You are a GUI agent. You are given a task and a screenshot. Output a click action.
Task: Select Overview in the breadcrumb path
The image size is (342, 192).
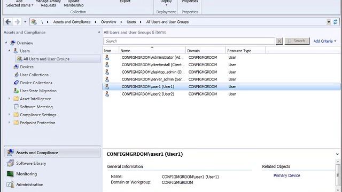click(108, 22)
